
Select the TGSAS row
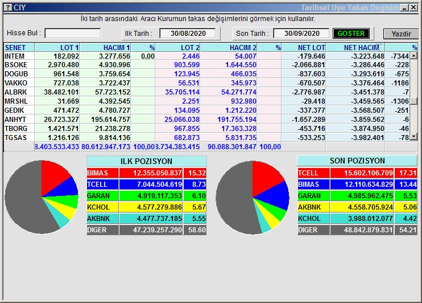pos(206,137)
